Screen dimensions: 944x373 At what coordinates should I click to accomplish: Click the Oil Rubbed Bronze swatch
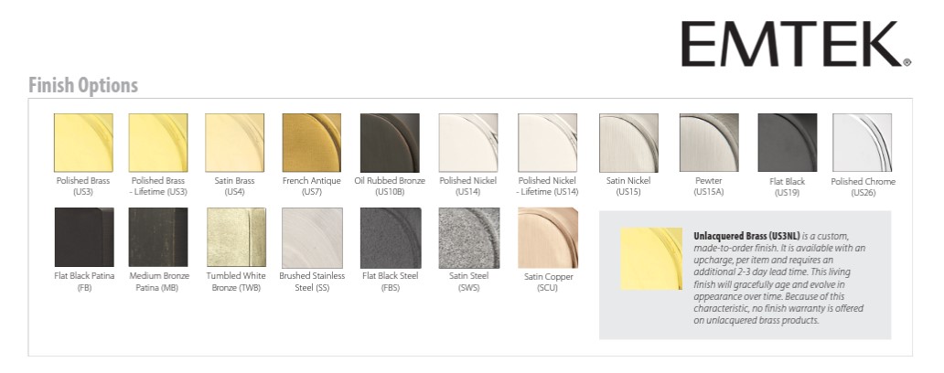pyautogui.click(x=390, y=143)
